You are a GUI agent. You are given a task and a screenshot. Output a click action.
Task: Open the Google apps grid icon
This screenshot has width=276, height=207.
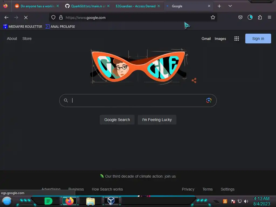click(x=237, y=39)
